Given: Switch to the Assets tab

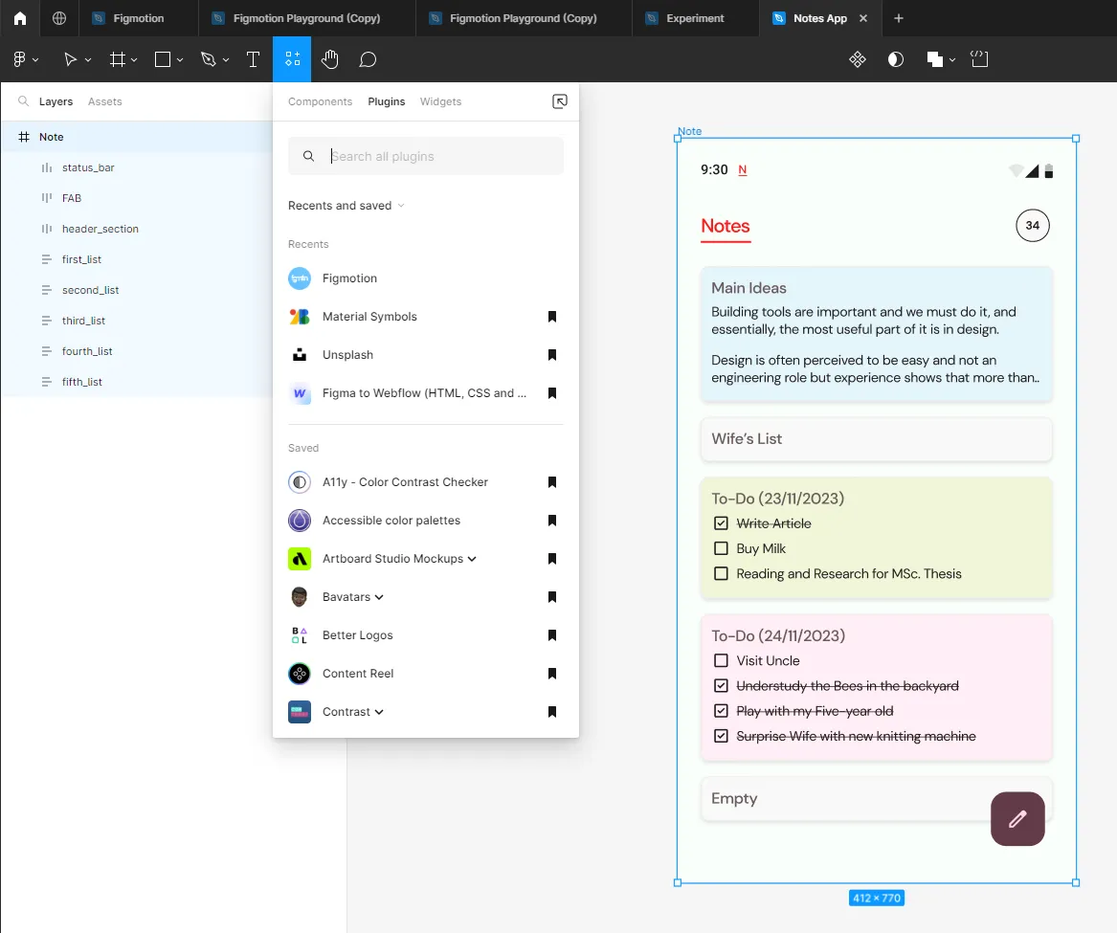Looking at the screenshot, I should pyautogui.click(x=104, y=101).
